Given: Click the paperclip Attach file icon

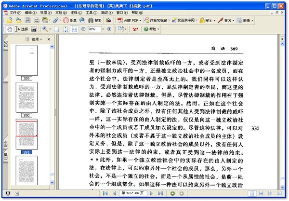Looking at the screenshot, I should click(55, 20).
